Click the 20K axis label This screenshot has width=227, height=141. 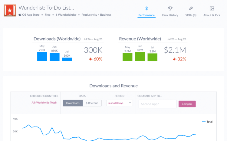pyautogui.click(x=15, y=131)
